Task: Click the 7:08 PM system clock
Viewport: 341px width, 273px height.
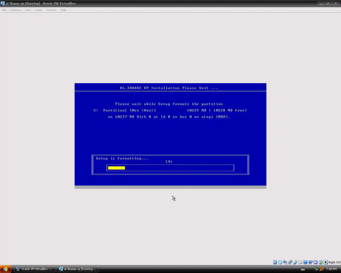Action: pos(331,269)
